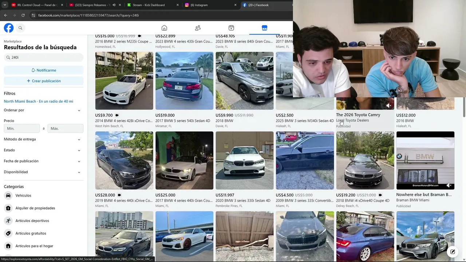Open the Vehículos category car icon
This screenshot has width=466, height=262.
(x=8, y=195)
